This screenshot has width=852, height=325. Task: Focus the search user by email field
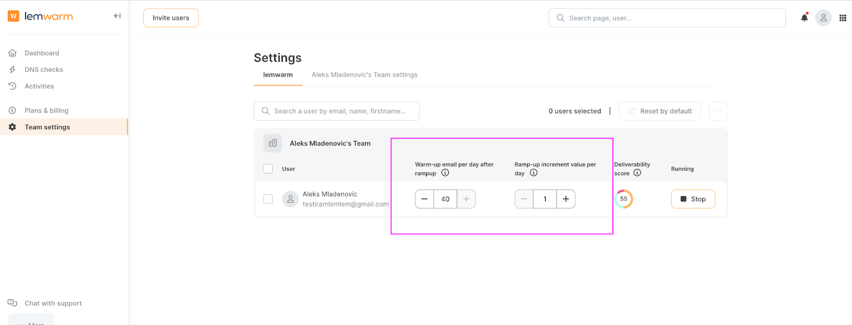340,111
